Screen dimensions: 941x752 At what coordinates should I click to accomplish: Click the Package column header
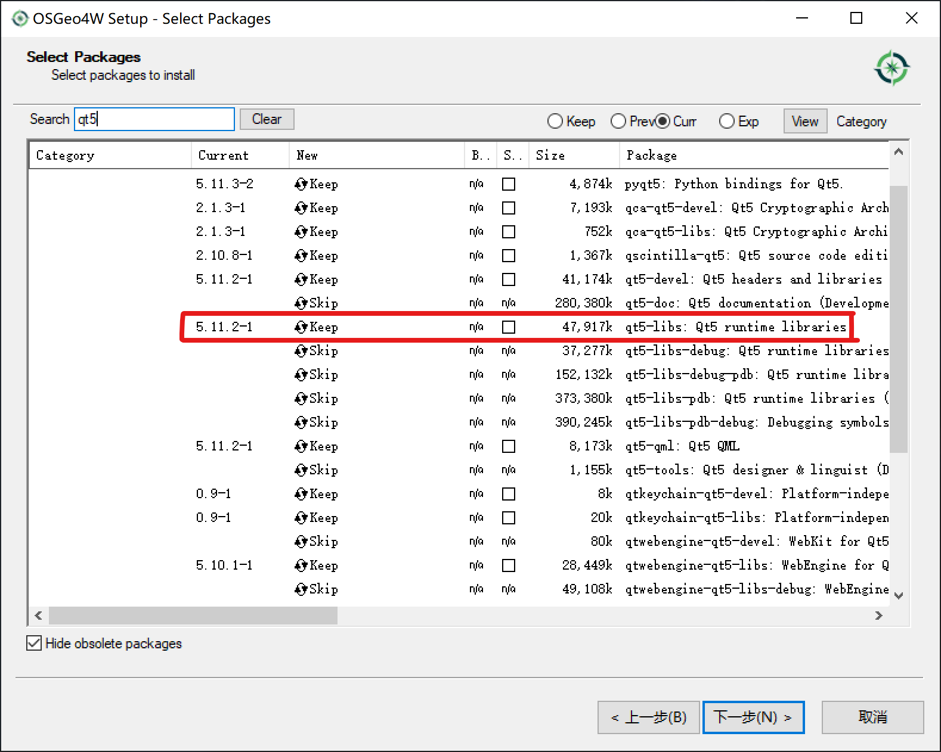click(x=651, y=156)
